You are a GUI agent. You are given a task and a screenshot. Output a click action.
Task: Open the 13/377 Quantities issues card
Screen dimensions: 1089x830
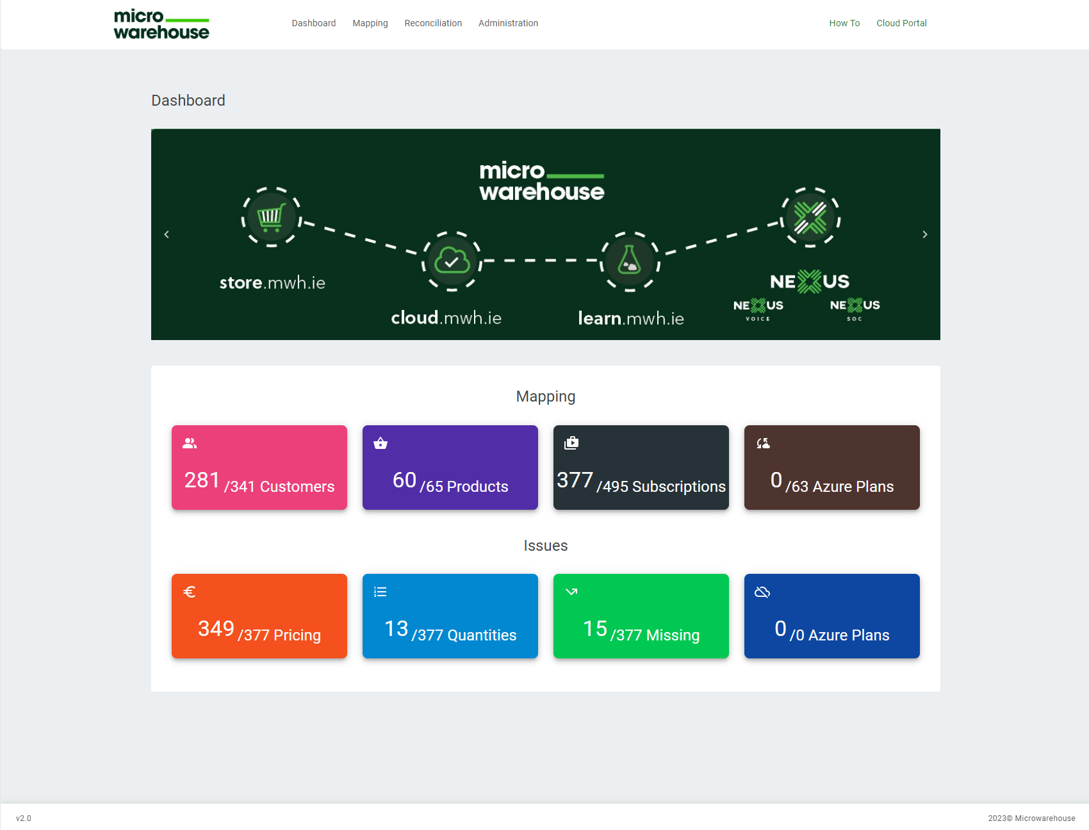point(450,616)
